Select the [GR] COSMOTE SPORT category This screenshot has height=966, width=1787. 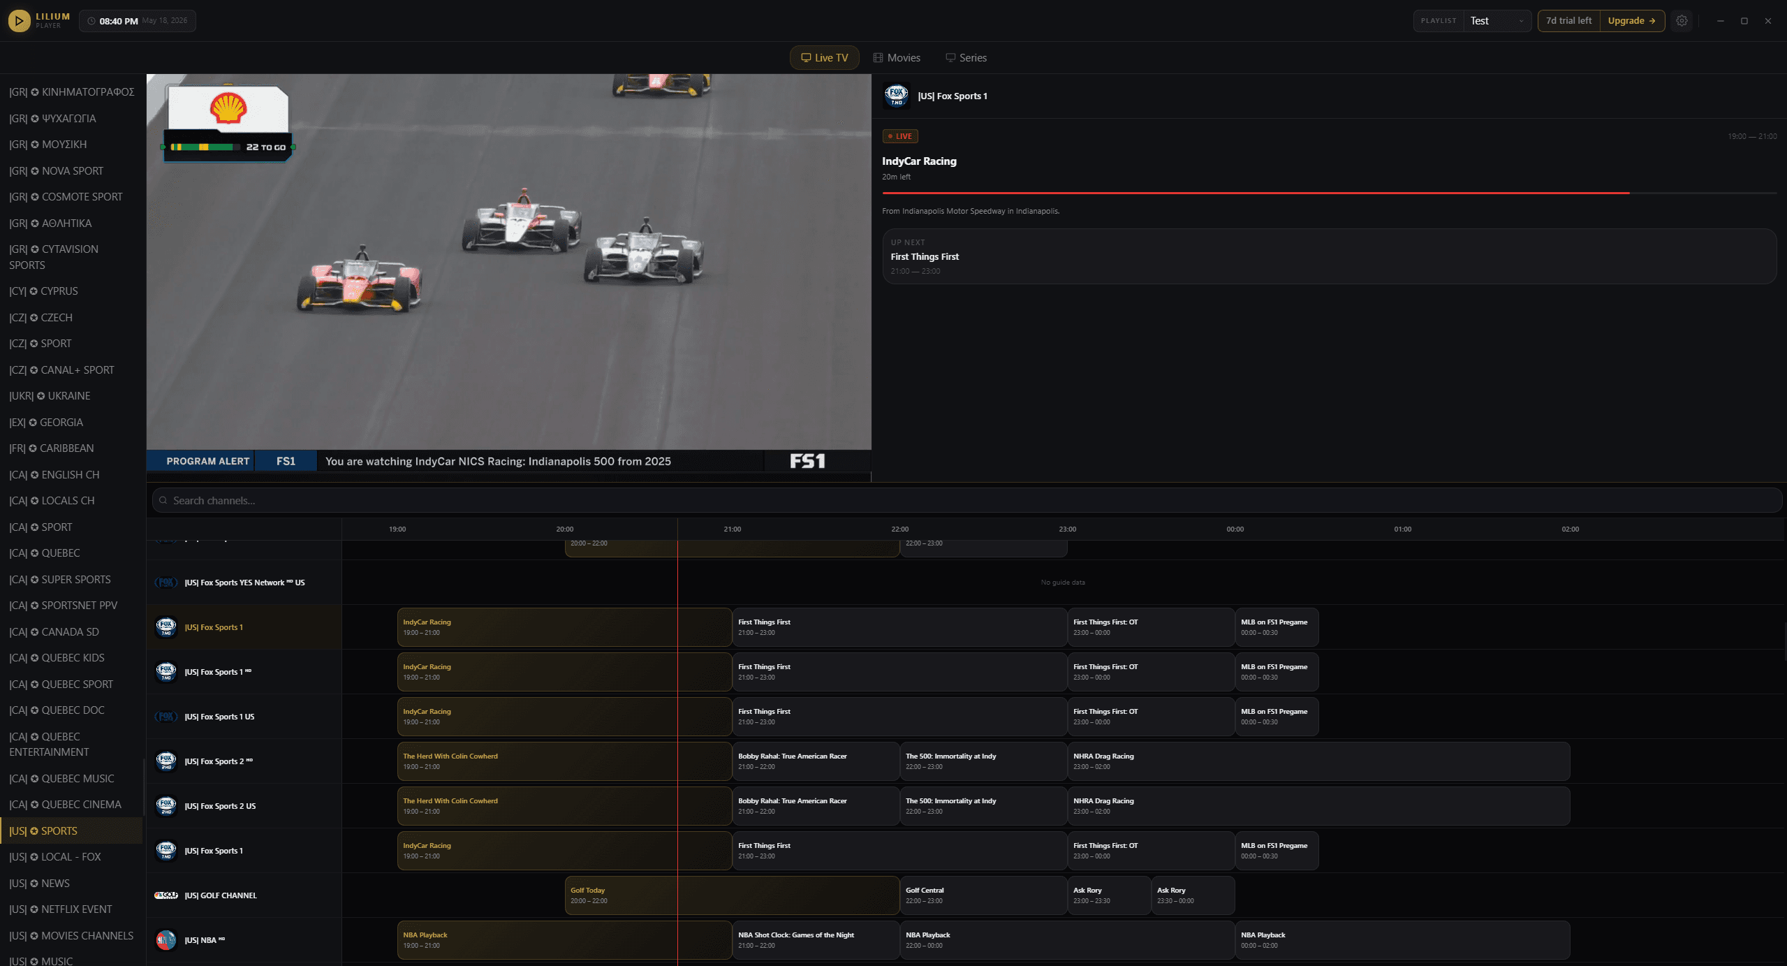[x=71, y=197]
